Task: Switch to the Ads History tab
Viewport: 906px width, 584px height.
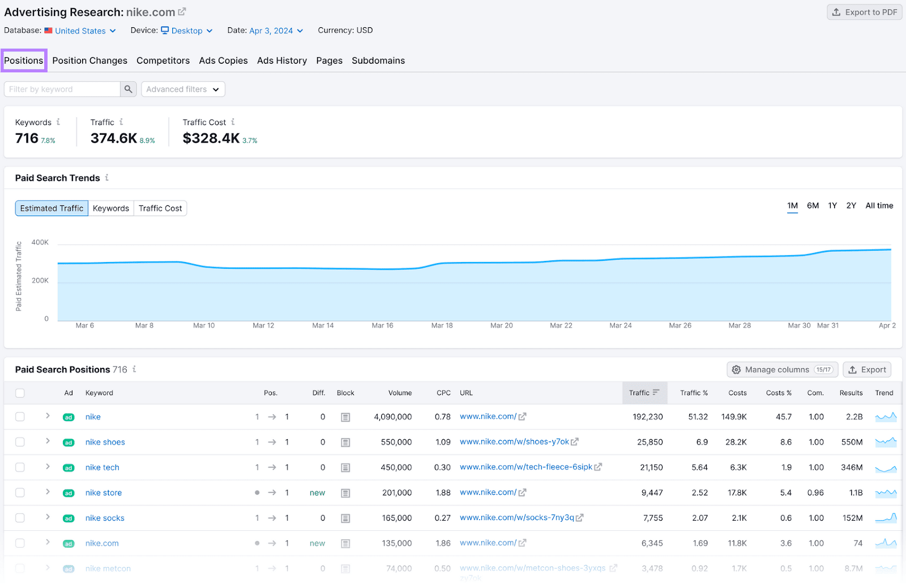Action: point(282,61)
